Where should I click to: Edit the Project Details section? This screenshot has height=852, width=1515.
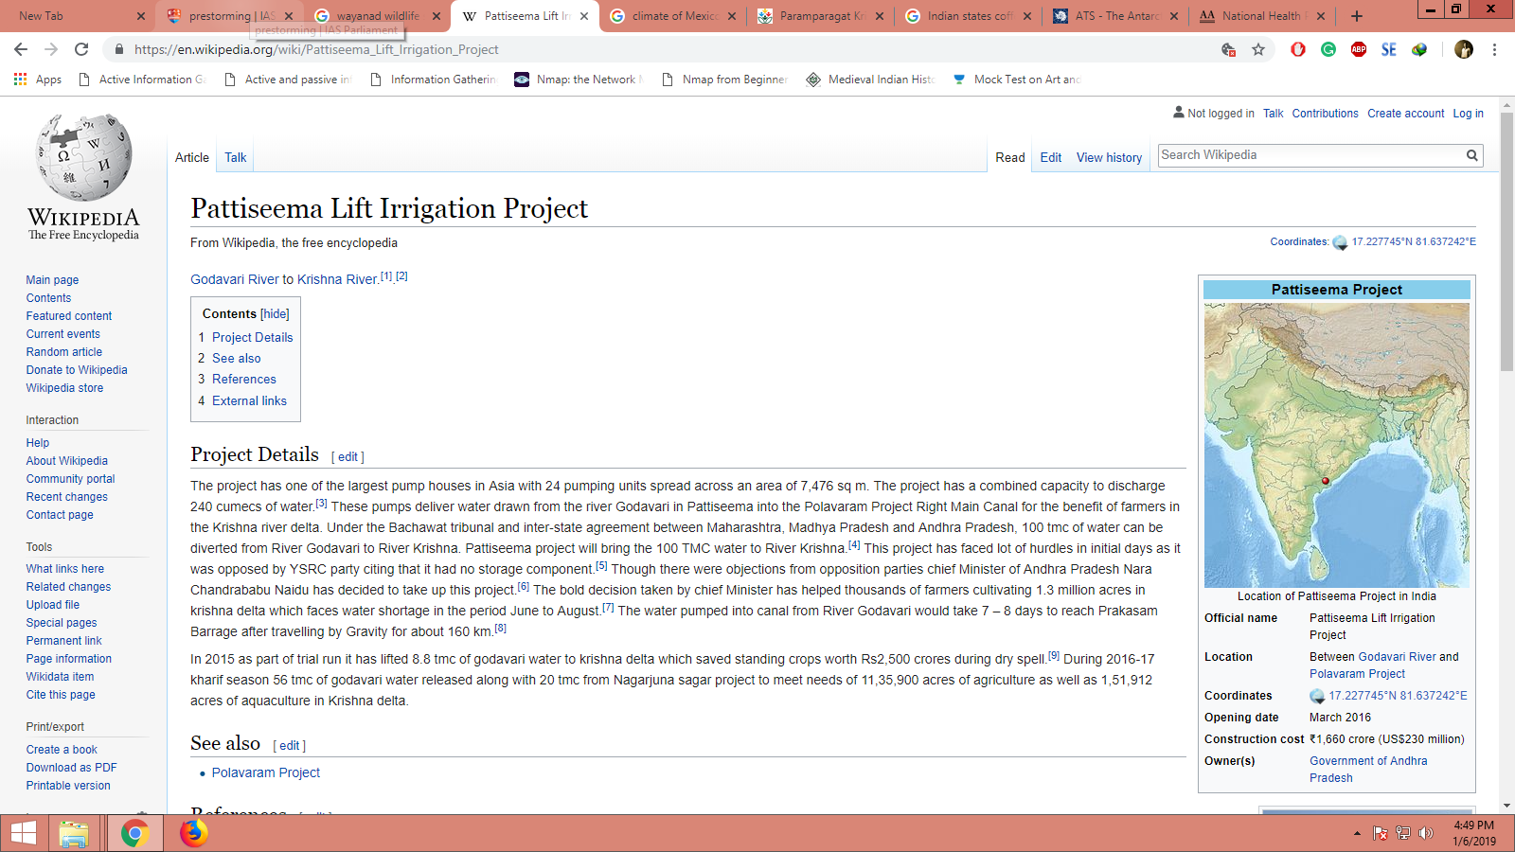tap(348, 457)
